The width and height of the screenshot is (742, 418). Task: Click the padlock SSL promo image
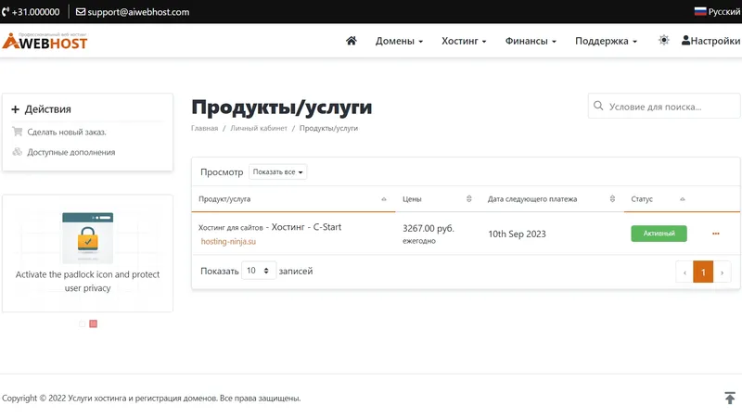point(87,238)
